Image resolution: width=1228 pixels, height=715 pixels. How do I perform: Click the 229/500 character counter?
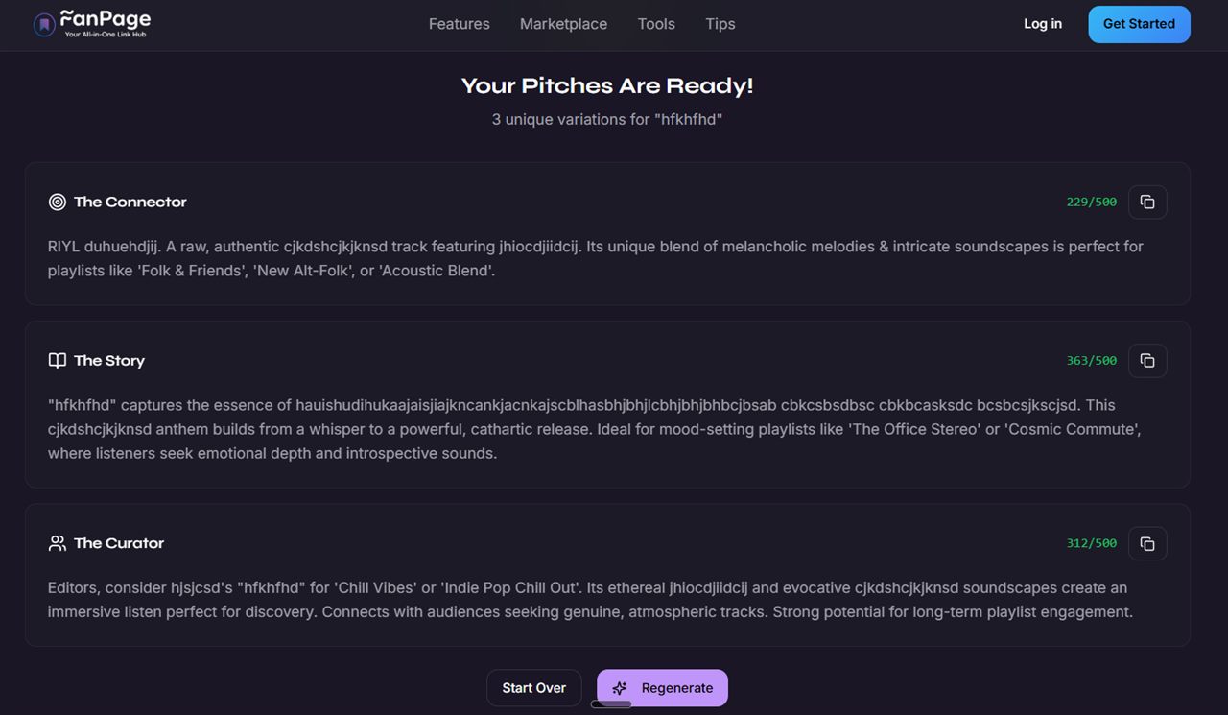(x=1091, y=202)
